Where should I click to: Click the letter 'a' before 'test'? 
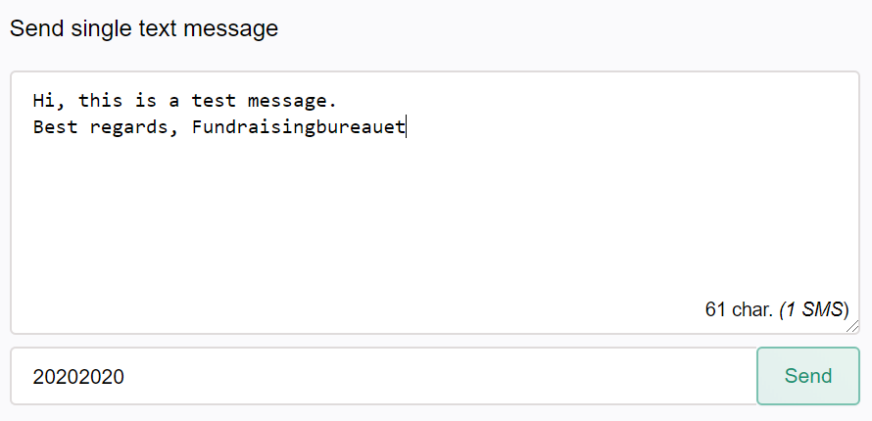[x=174, y=103]
